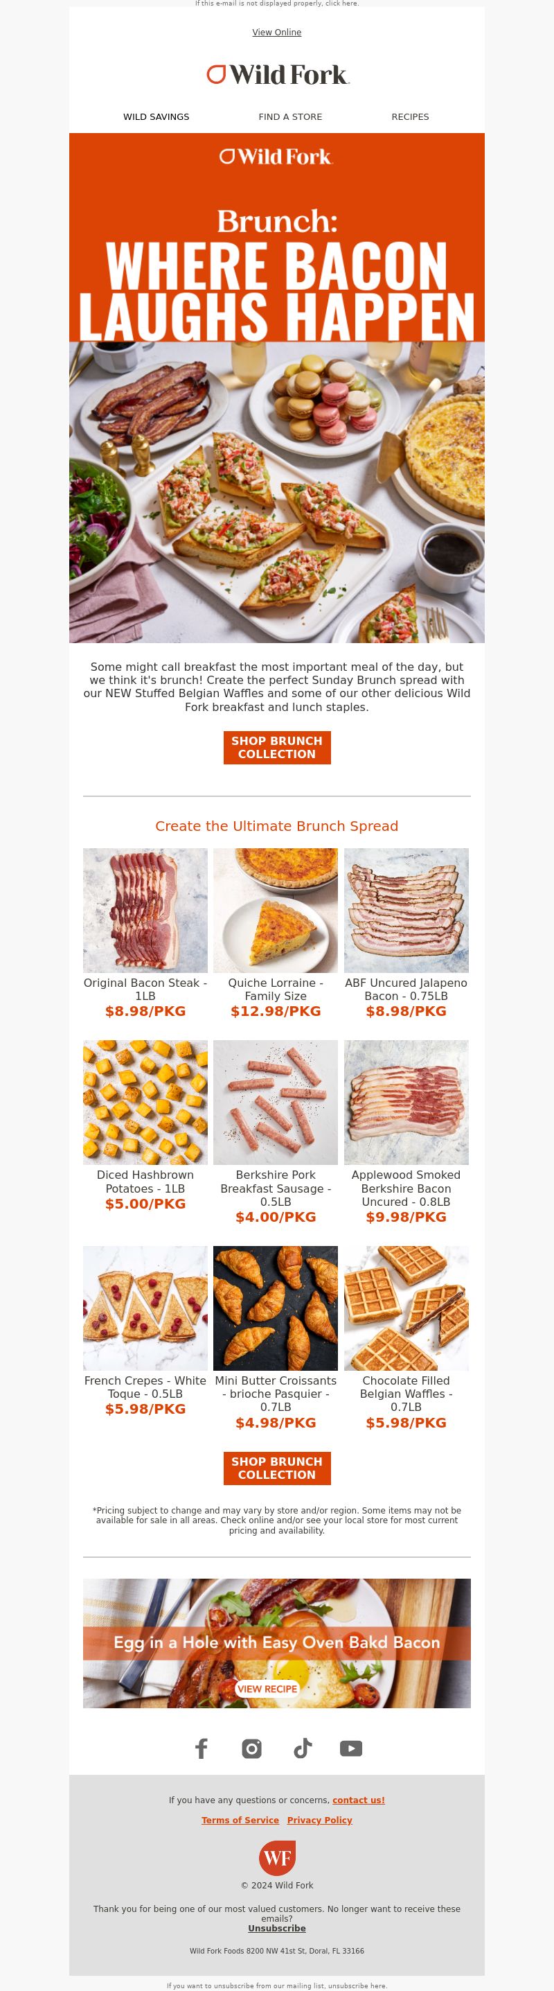The width and height of the screenshot is (554, 1991).
Task: Open the Quiche Lorraine product image
Action: pos(275,911)
